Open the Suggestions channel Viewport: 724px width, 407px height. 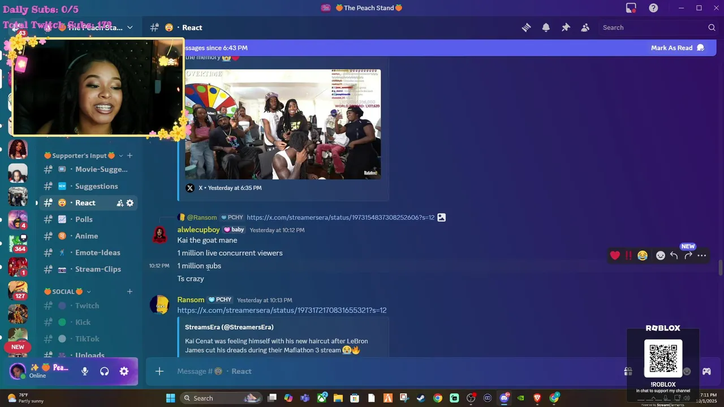coord(88,186)
